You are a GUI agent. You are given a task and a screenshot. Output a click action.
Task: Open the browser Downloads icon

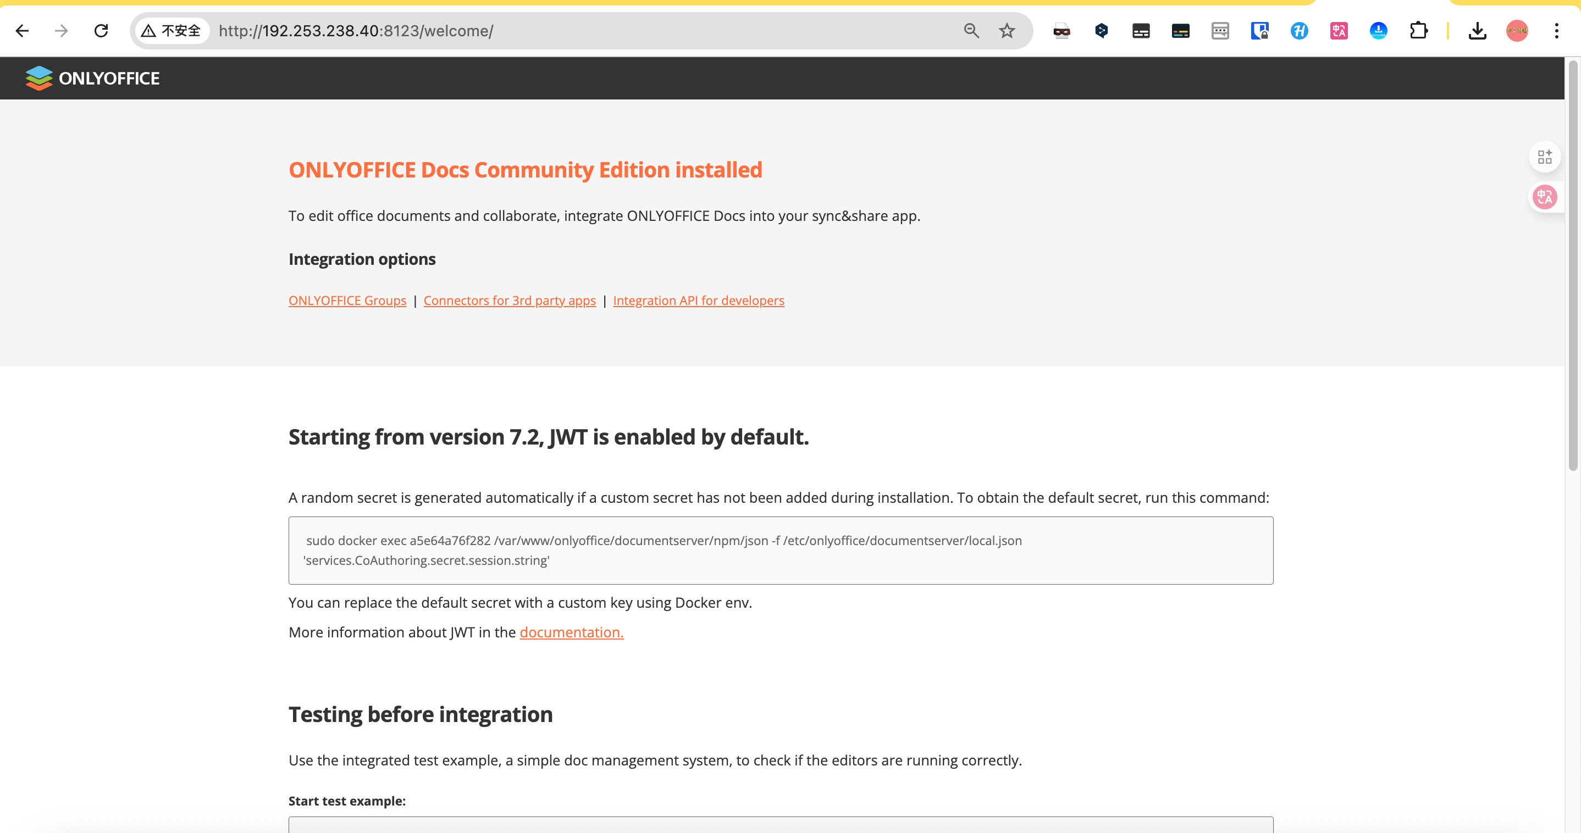coord(1477,31)
